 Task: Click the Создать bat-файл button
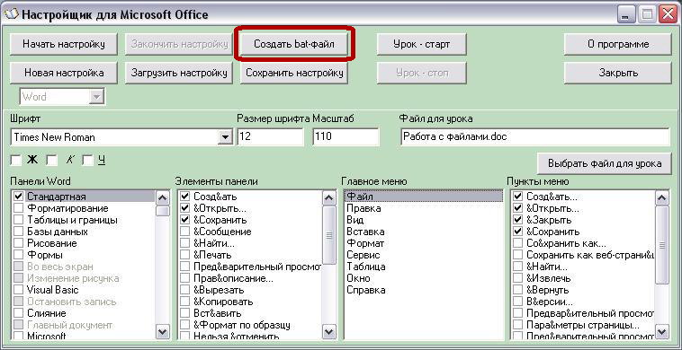294,44
